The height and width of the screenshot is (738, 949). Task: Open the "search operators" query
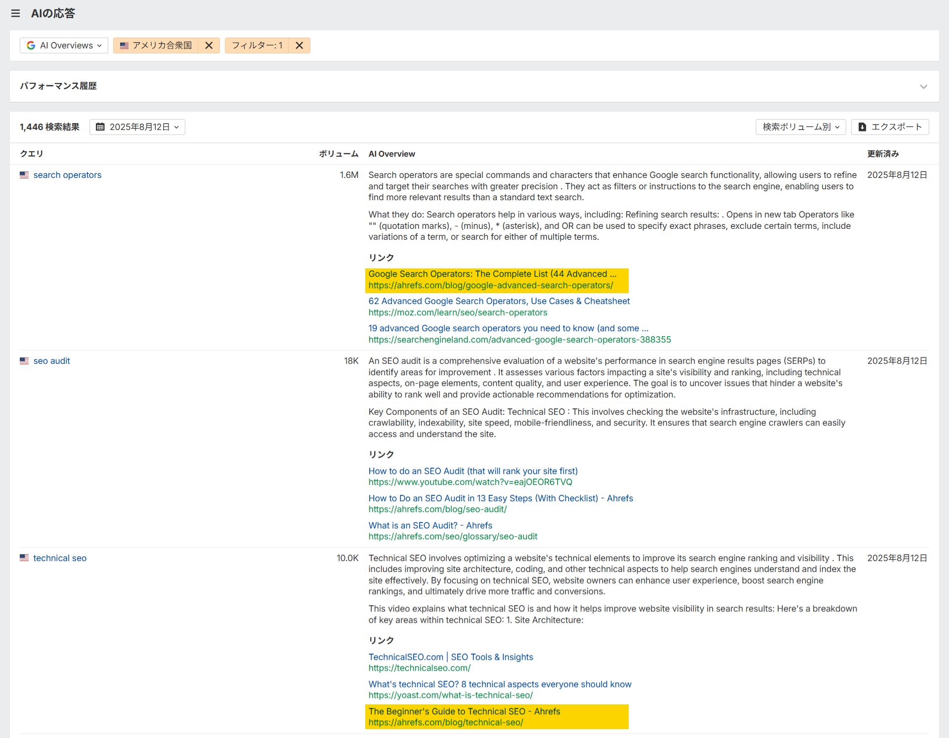pos(67,174)
